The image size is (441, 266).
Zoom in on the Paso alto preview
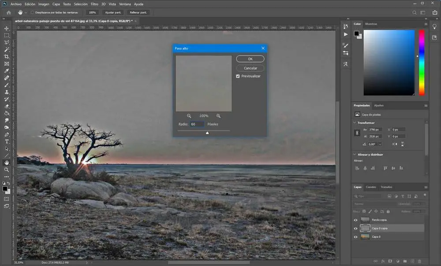click(x=218, y=116)
